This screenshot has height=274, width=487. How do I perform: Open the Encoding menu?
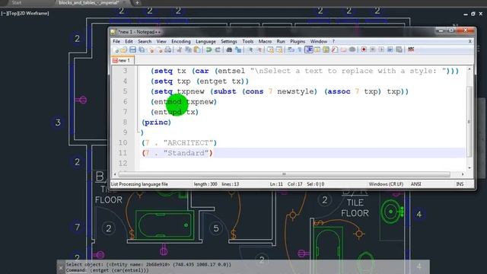point(181,41)
